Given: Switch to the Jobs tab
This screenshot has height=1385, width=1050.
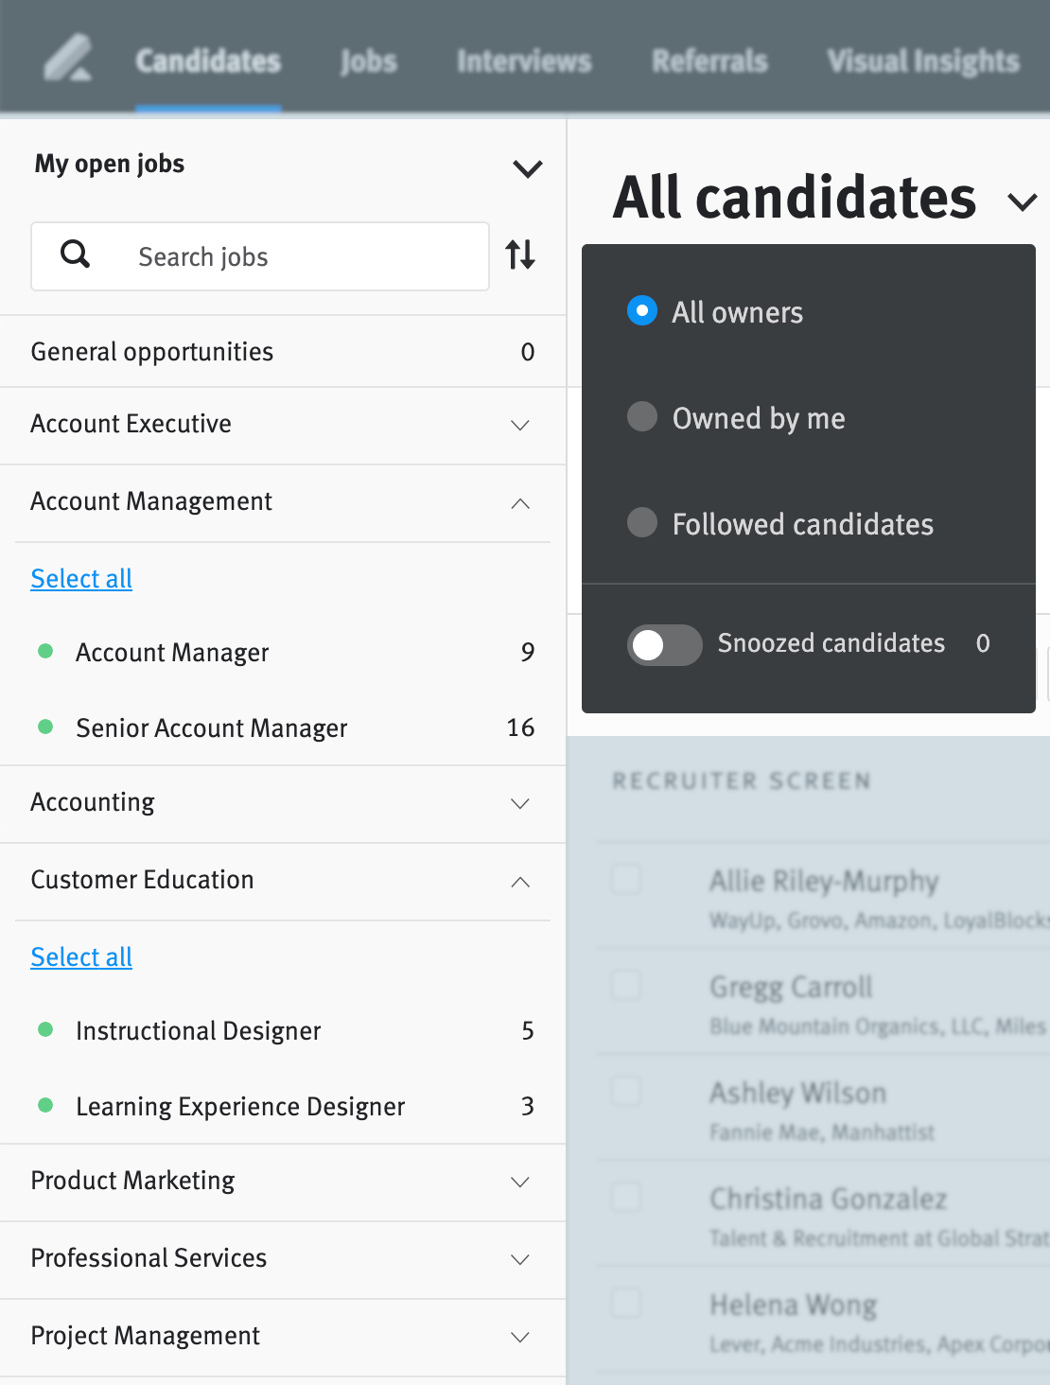Looking at the screenshot, I should pyautogui.click(x=368, y=61).
